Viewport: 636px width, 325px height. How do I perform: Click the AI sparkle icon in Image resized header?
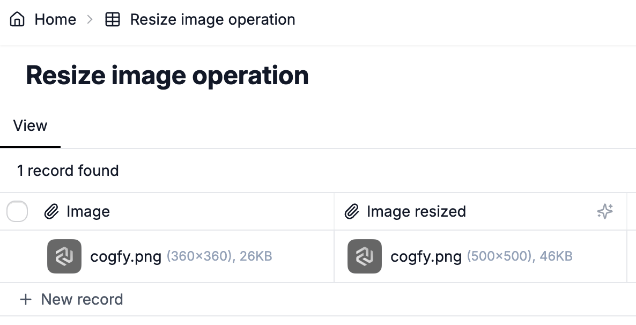click(x=605, y=211)
